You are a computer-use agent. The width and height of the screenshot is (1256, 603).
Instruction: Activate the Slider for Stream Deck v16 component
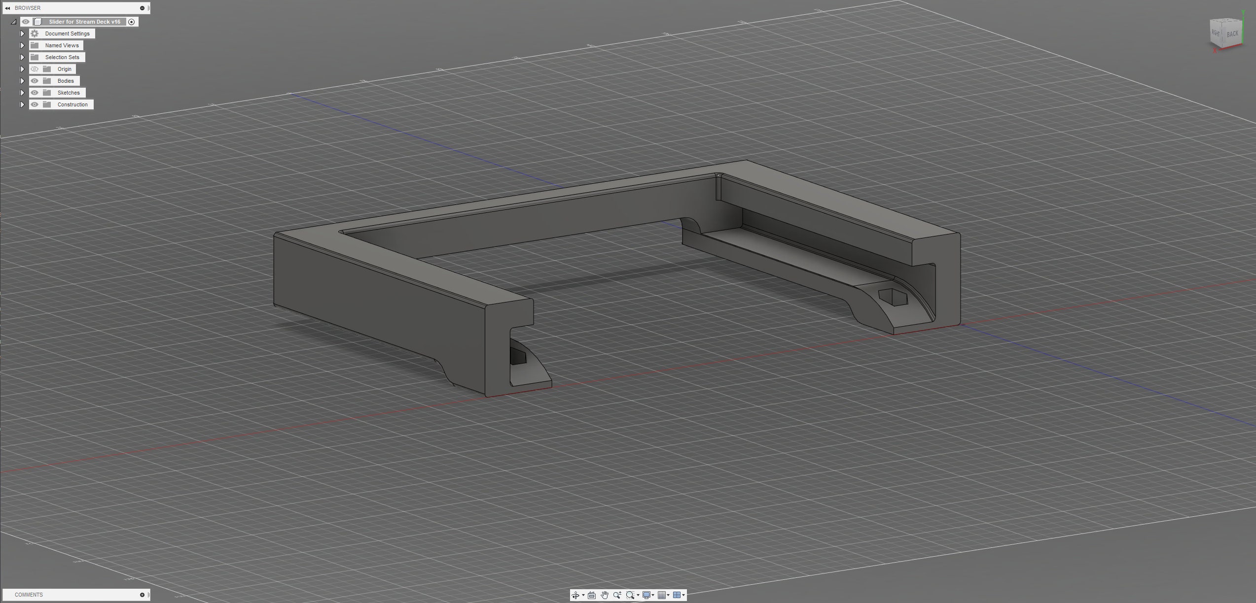coord(131,22)
